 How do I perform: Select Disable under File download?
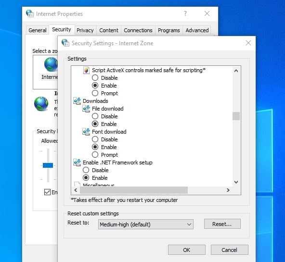coord(95,116)
